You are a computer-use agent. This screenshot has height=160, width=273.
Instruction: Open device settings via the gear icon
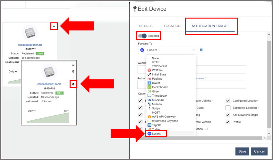click(x=73, y=84)
